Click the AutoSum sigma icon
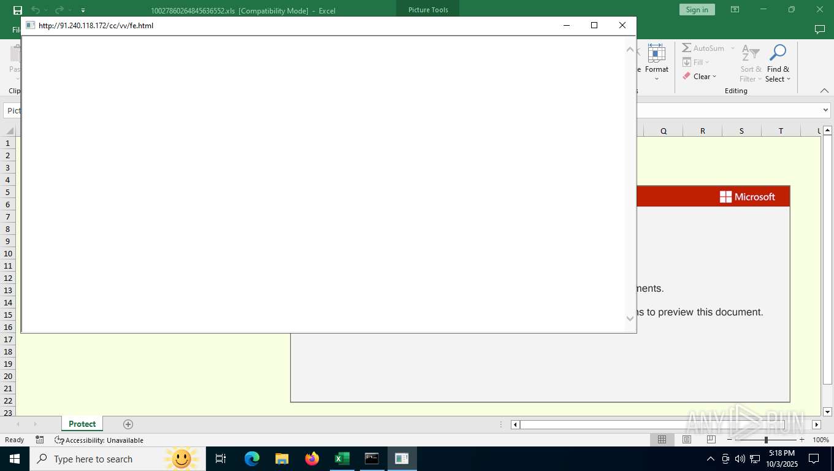 [x=687, y=48]
